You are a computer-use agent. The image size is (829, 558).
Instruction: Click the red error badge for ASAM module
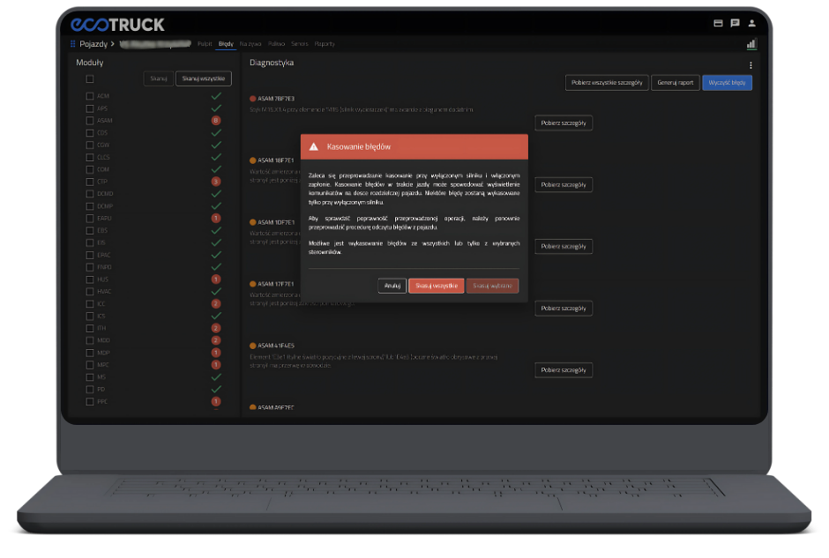[216, 120]
